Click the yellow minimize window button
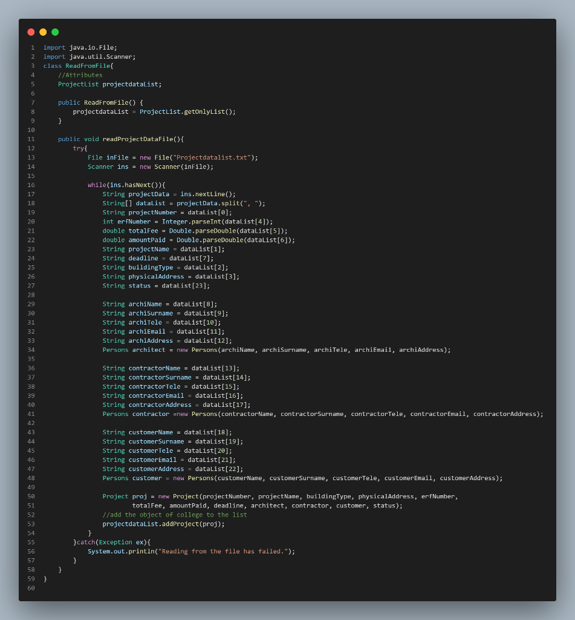 42,31
